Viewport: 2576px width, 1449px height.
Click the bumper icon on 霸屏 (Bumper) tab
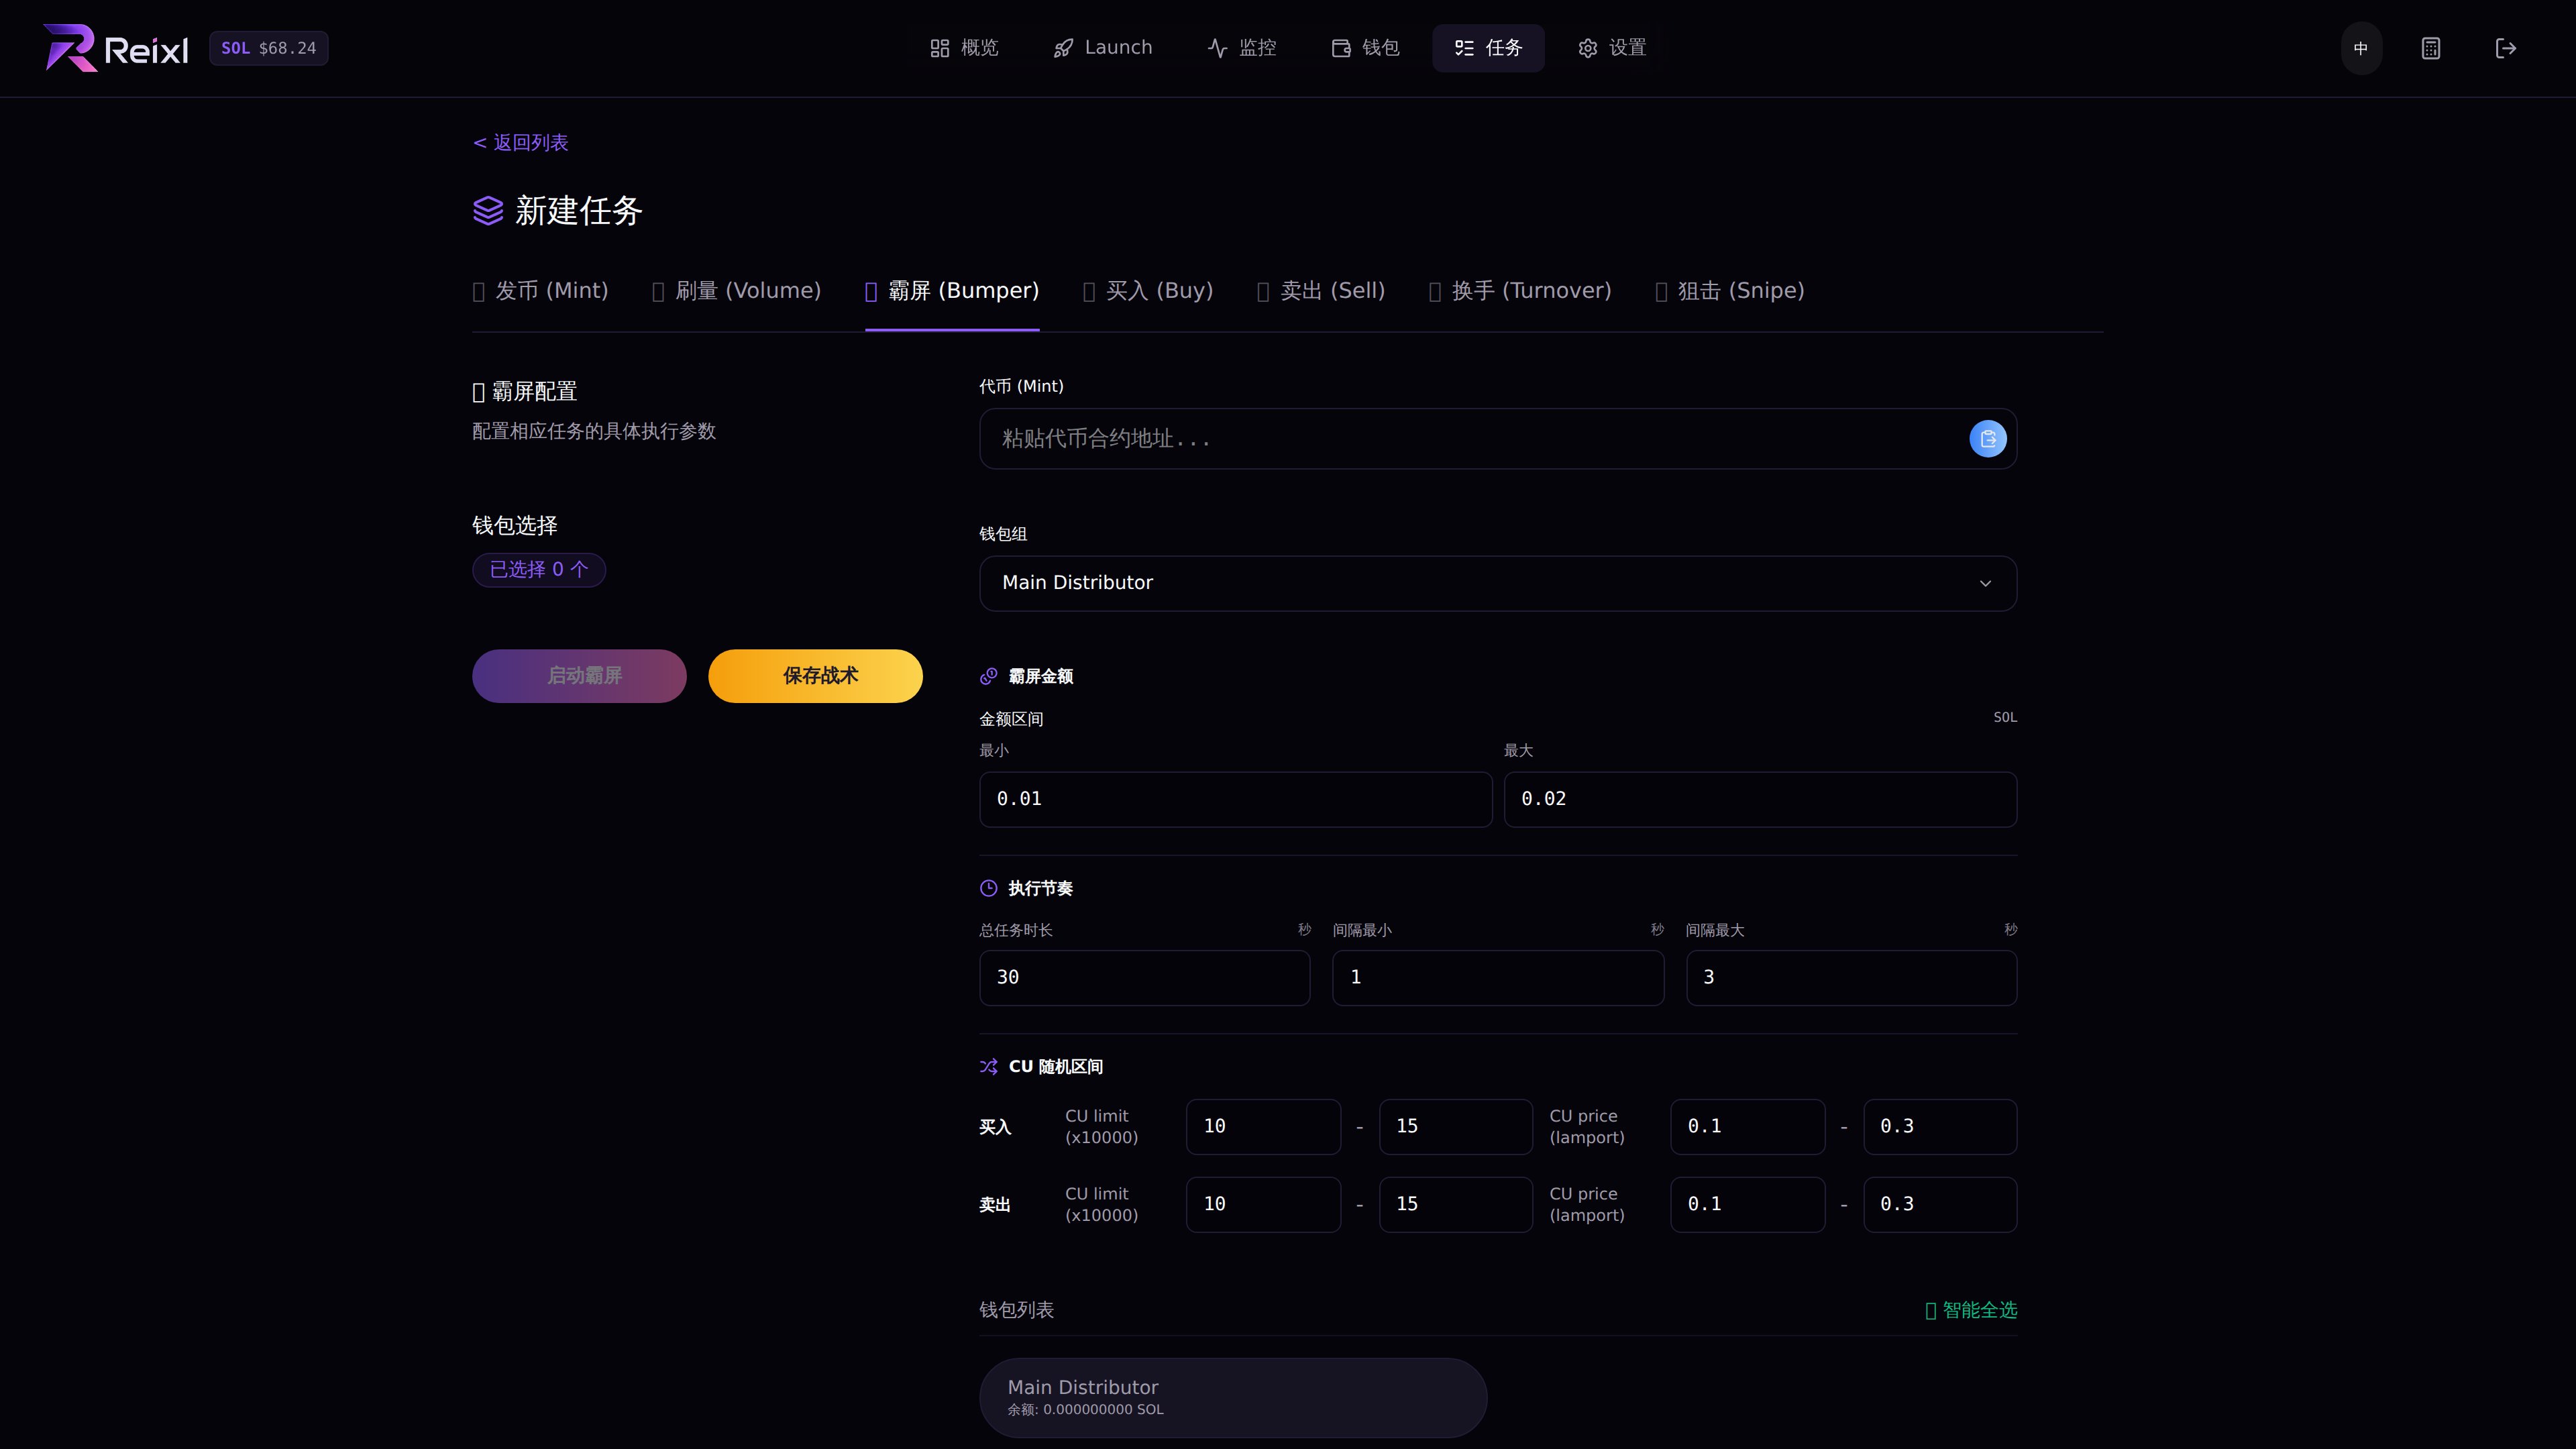coord(871,292)
